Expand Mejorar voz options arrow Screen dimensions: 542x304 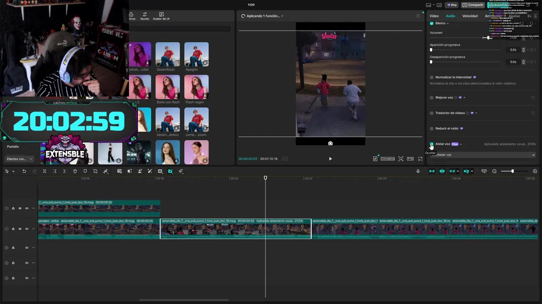click(464, 98)
